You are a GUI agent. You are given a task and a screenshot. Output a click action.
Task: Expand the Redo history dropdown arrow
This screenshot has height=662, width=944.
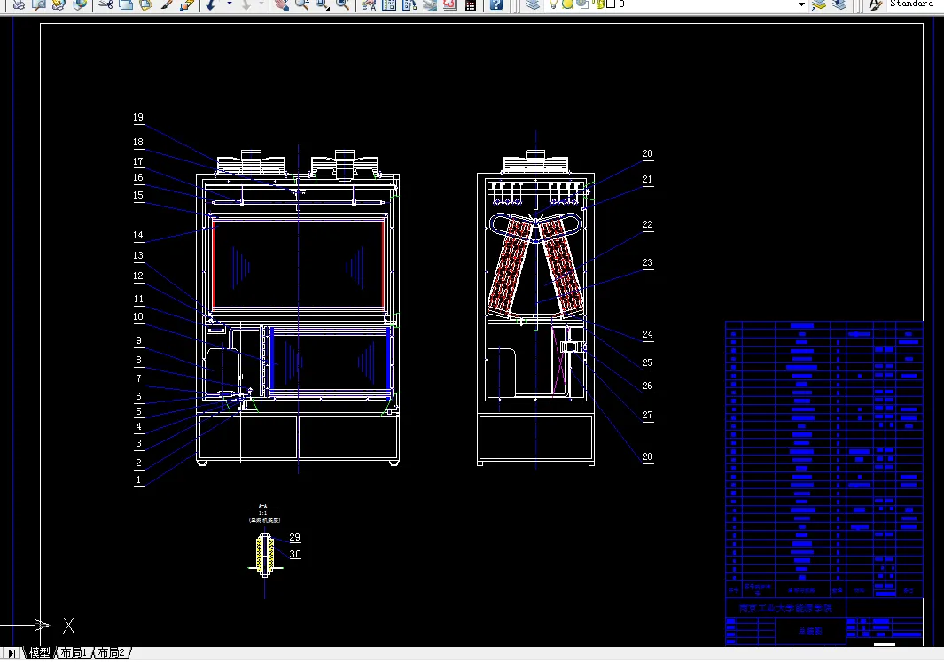(261, 4)
